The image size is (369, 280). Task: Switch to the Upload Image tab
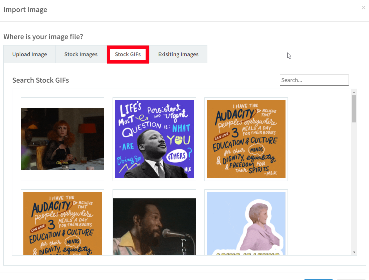click(x=30, y=54)
